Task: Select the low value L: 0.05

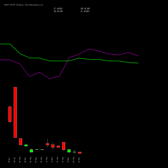Action: (85, 11)
